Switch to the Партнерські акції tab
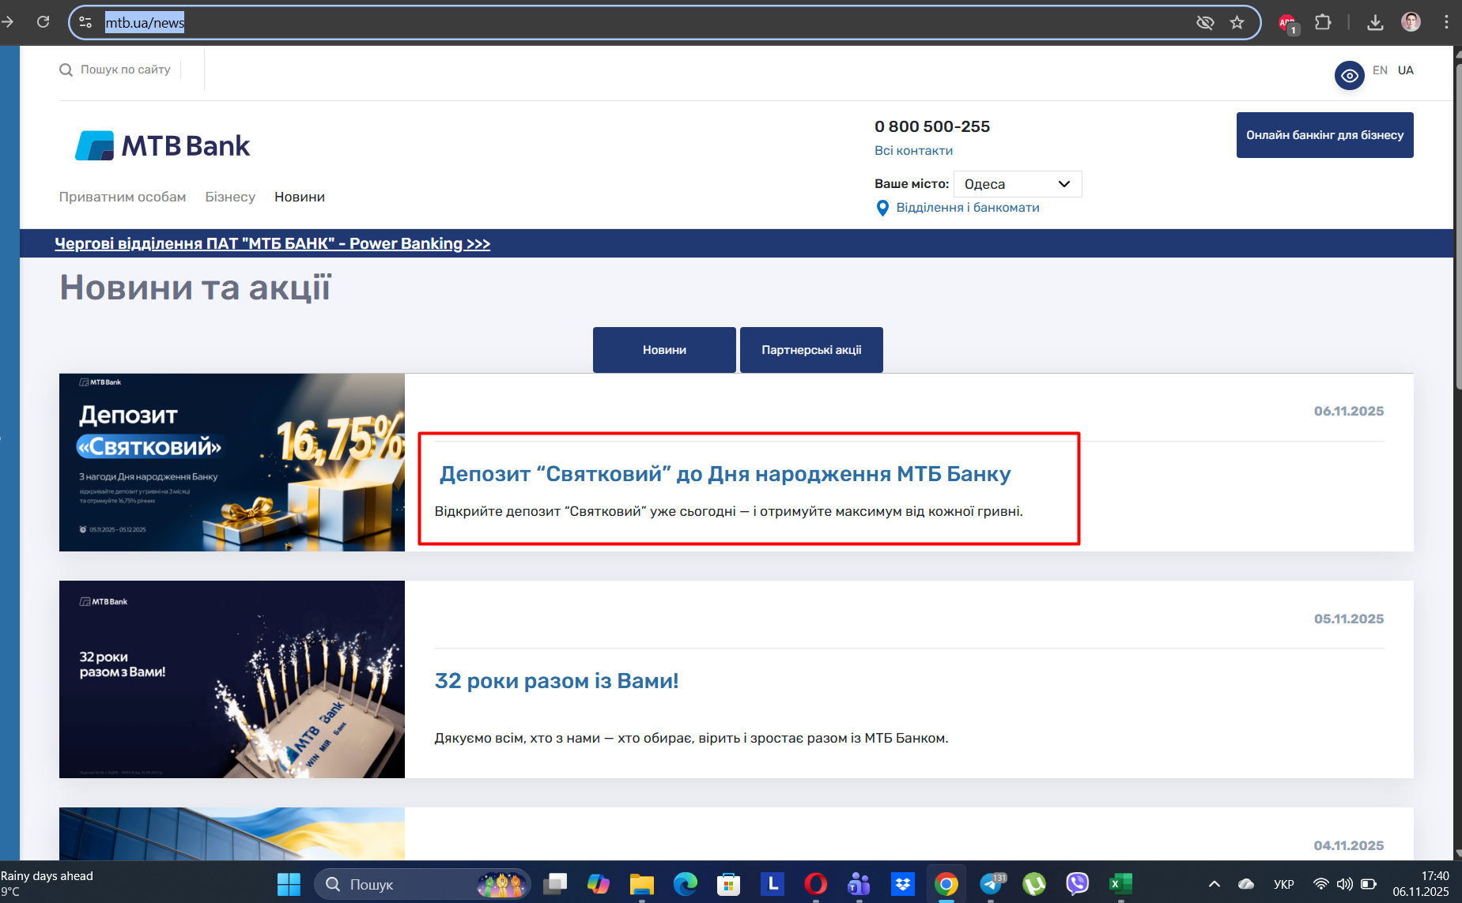 811,350
